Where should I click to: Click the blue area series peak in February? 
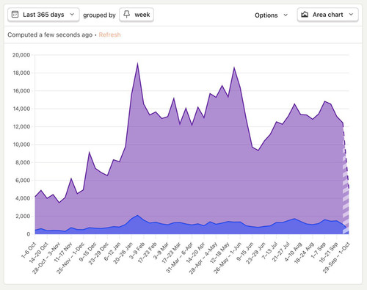137,216
